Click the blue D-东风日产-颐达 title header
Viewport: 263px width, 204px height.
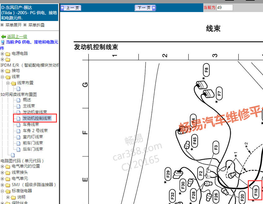[x=29, y=13]
